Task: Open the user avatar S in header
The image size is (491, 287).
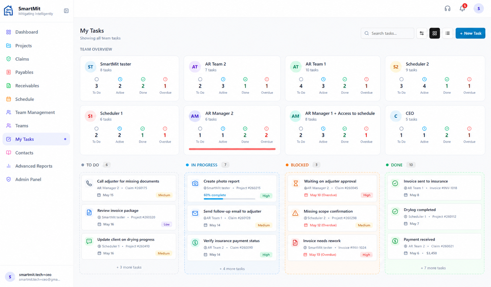Action: [x=478, y=8]
